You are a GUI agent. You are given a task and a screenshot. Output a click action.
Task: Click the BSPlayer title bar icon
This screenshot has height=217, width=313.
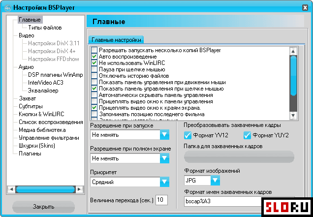pyautogui.click(x=8, y=8)
